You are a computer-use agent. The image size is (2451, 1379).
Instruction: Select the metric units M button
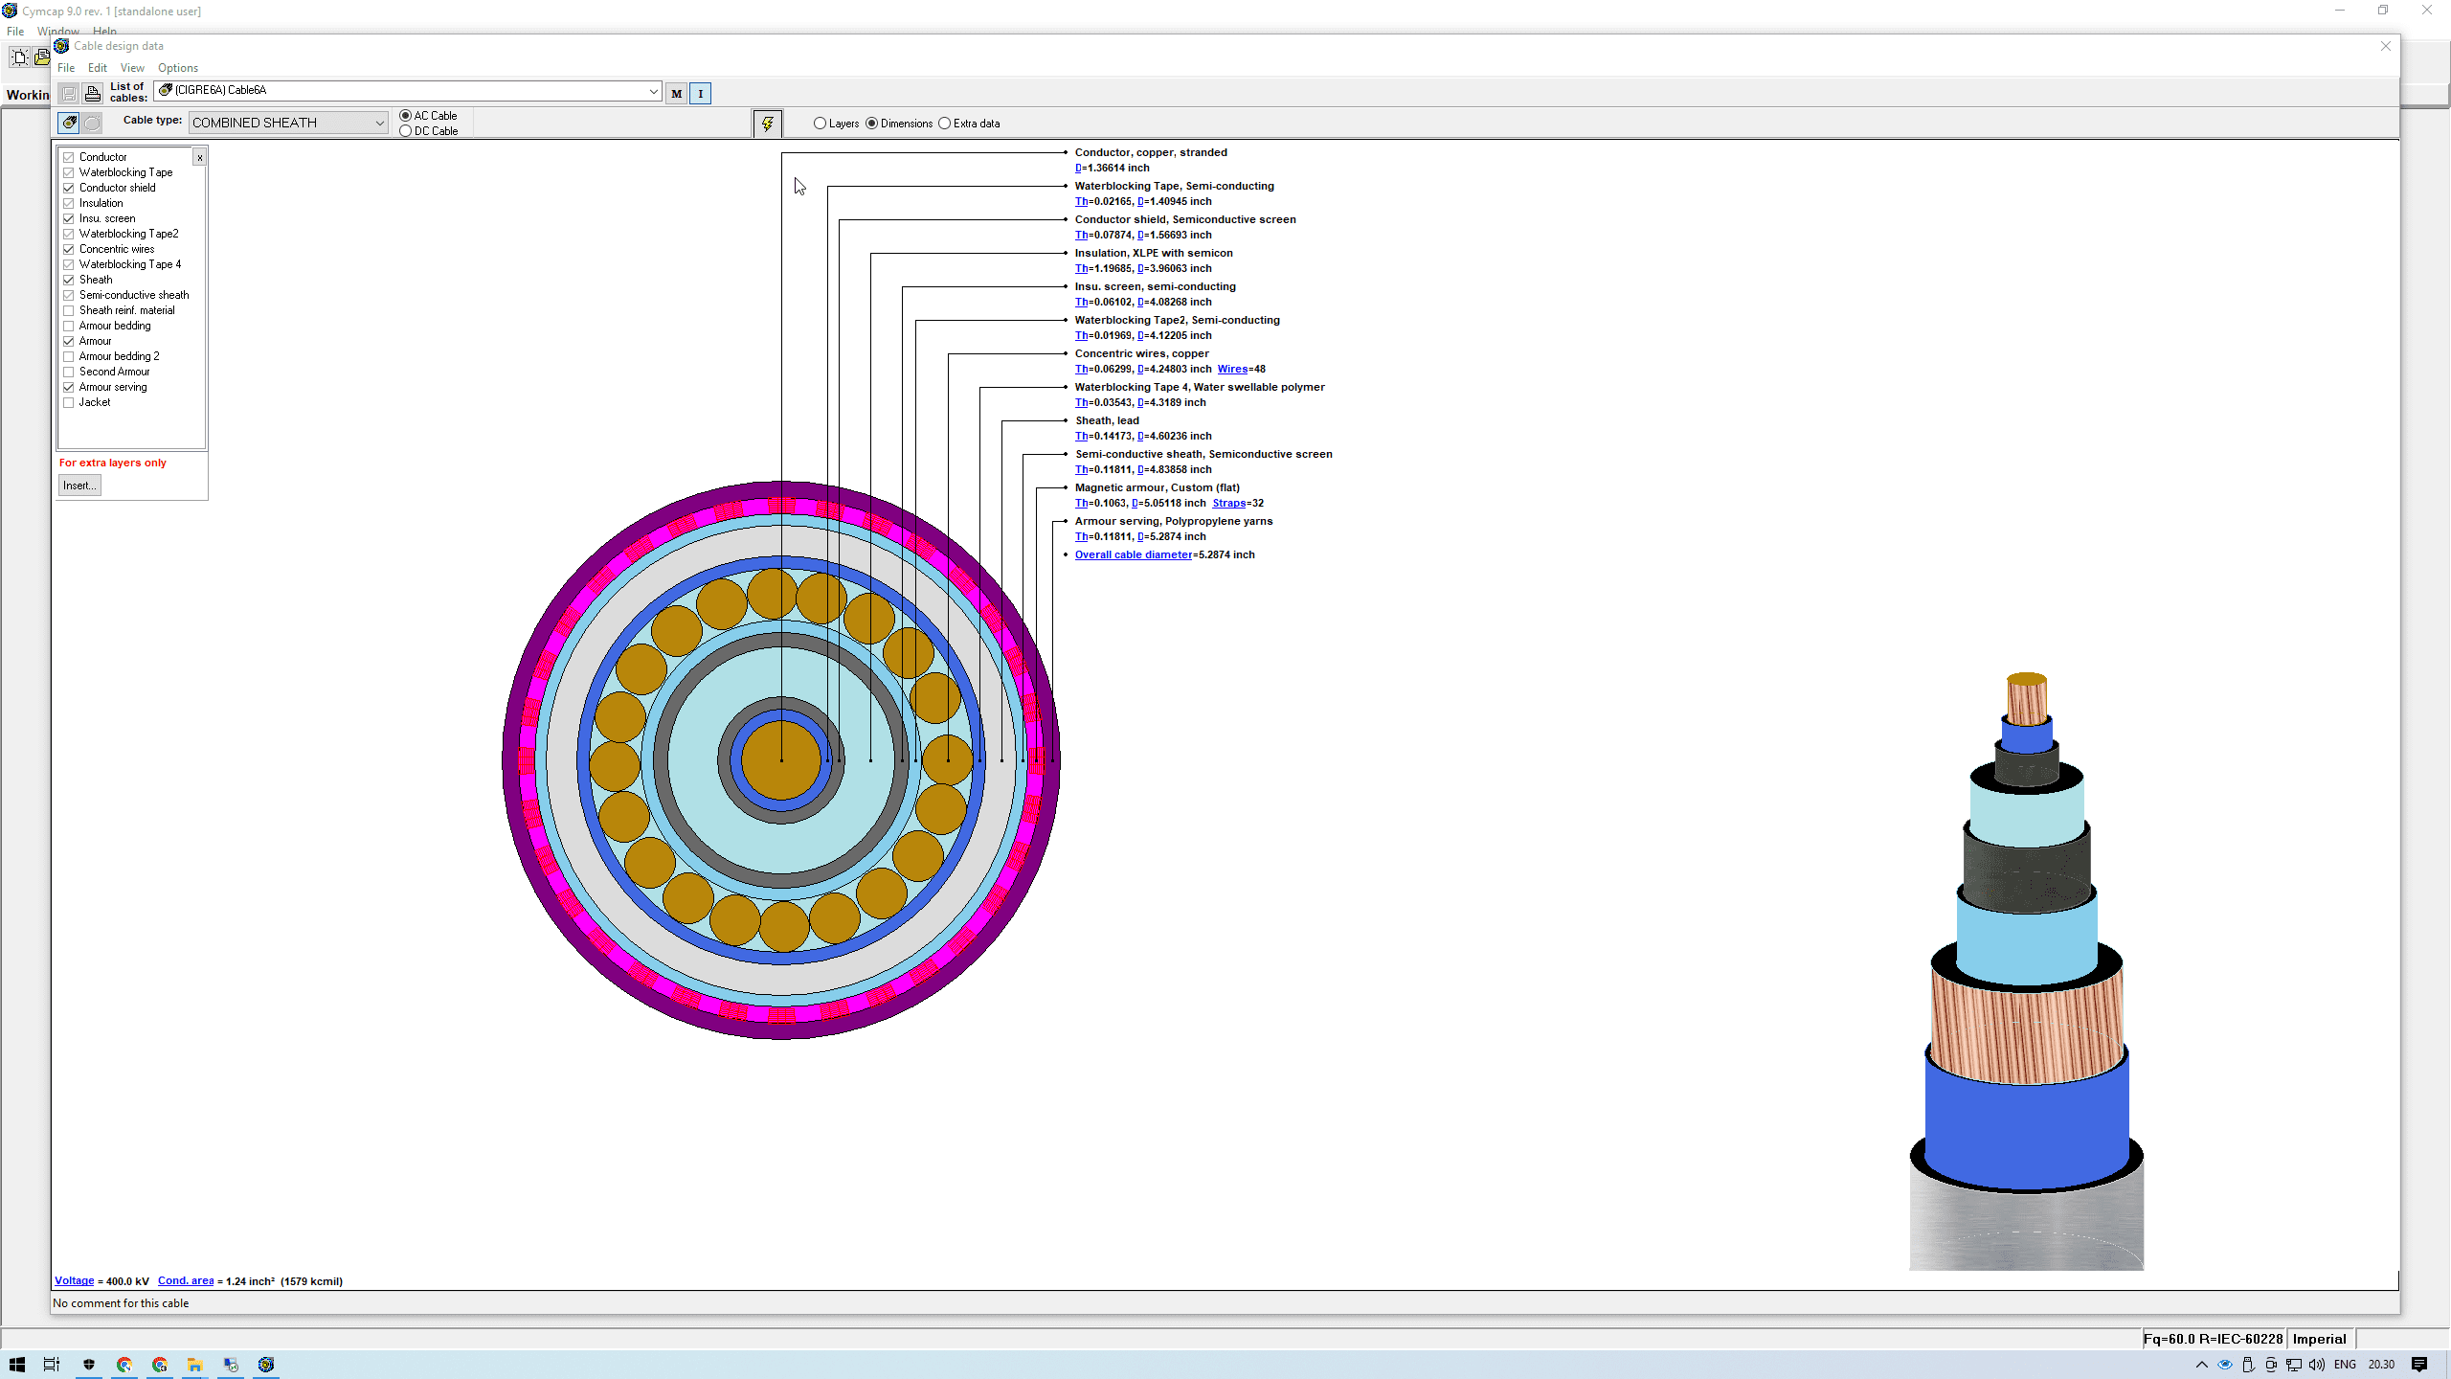click(676, 93)
